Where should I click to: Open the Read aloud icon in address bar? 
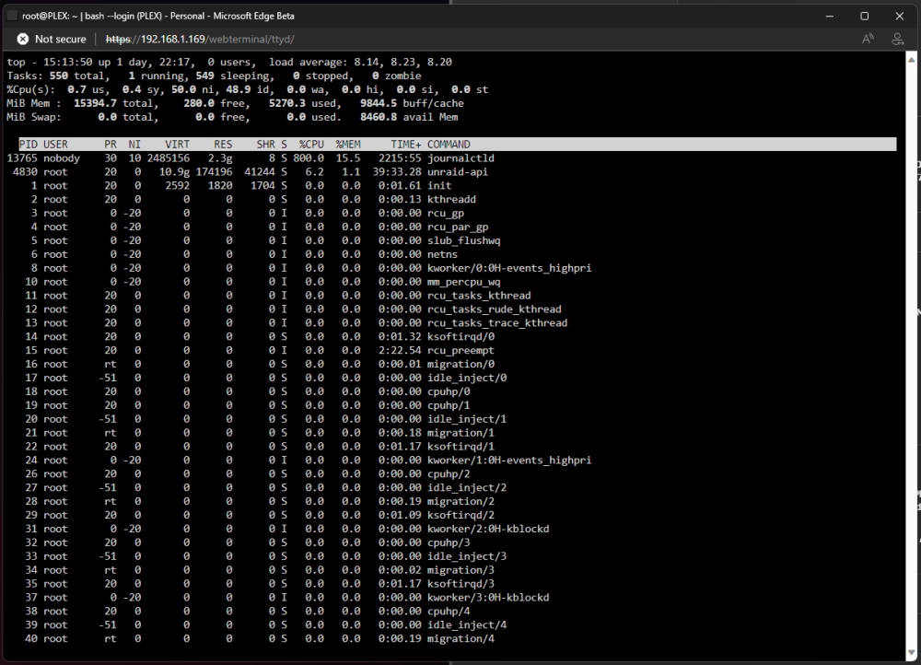868,39
